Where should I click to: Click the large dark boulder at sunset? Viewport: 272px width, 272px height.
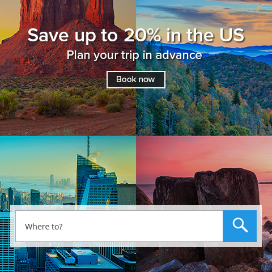(227, 186)
